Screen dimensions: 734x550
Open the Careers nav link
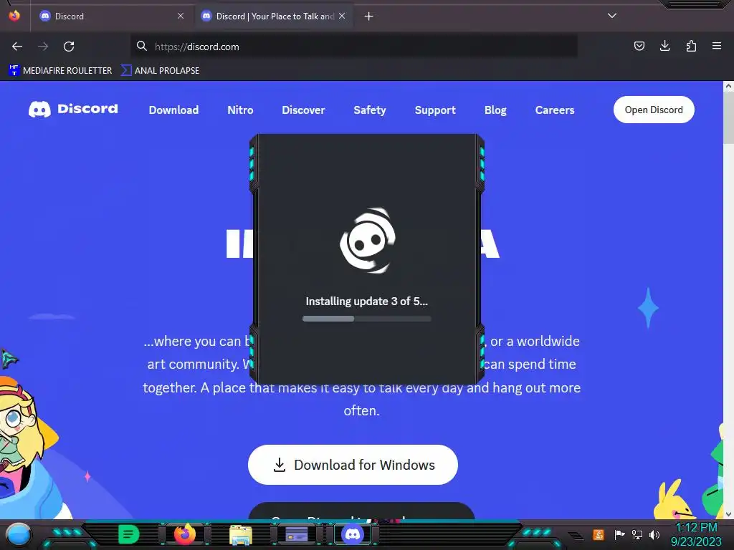pos(555,110)
